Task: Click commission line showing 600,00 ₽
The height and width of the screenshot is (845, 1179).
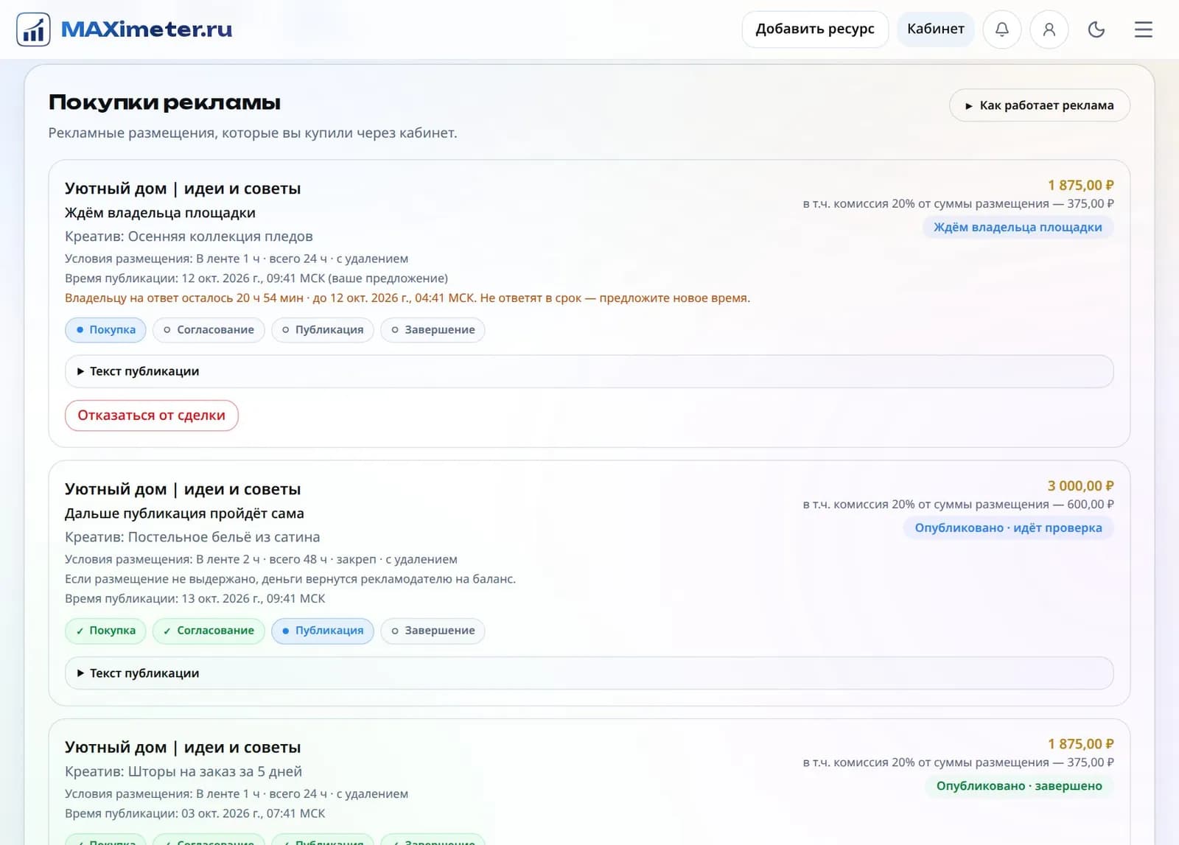Action: point(959,505)
